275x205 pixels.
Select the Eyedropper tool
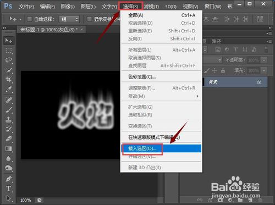(x=9, y=89)
